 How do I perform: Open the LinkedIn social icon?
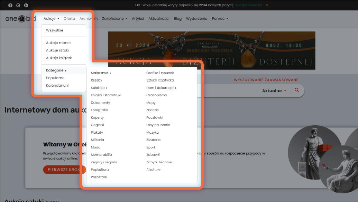[x=26, y=5]
